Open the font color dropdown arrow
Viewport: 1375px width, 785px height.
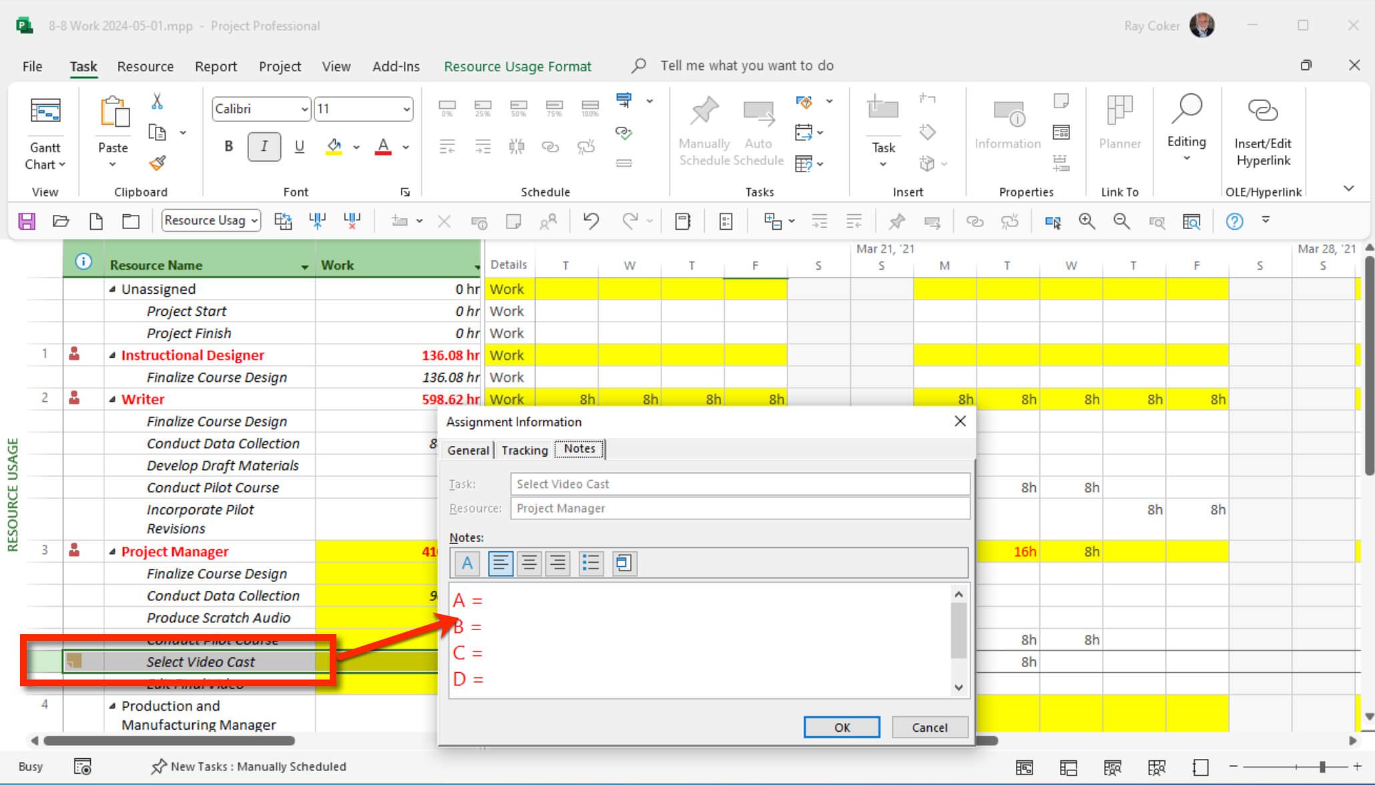tap(405, 147)
